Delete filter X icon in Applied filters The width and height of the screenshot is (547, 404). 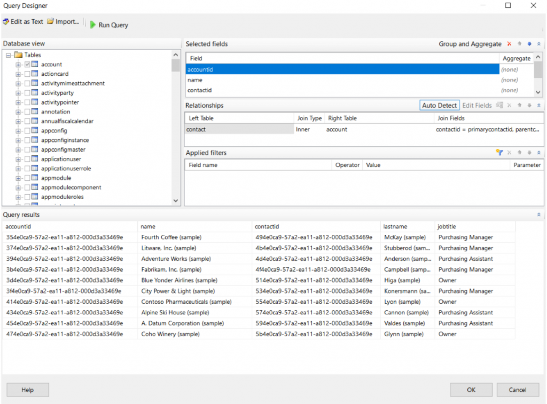point(509,153)
